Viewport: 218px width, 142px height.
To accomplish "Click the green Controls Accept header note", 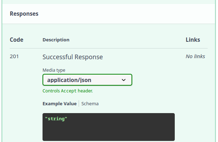I will point(68,91).
